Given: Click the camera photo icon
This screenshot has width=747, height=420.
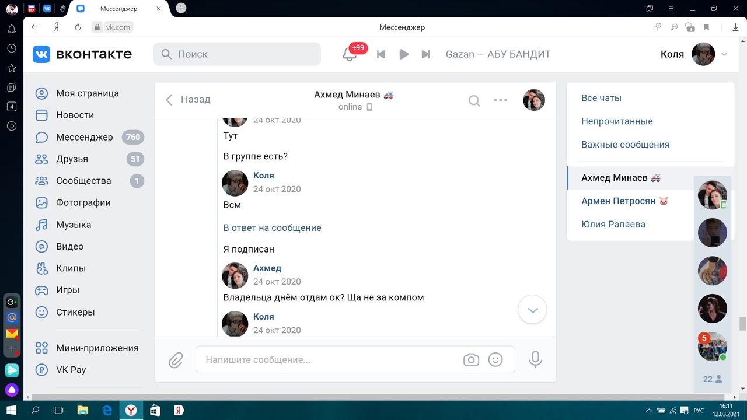Looking at the screenshot, I should 471,360.
